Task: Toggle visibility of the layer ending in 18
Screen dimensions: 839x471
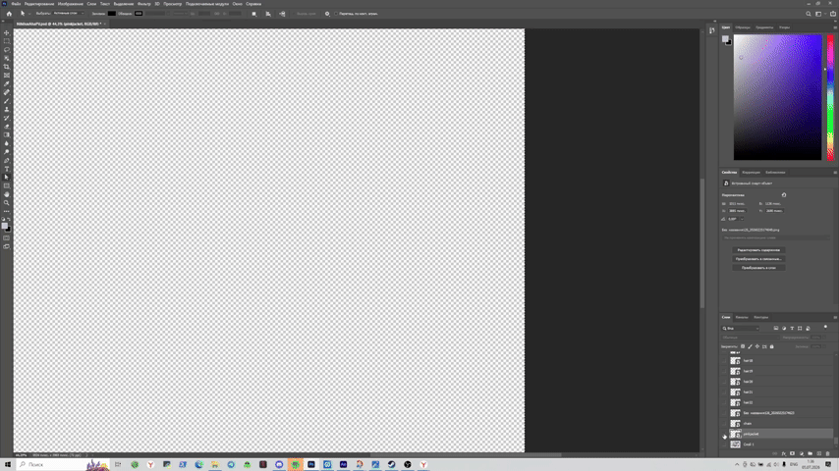Action: 724,361
